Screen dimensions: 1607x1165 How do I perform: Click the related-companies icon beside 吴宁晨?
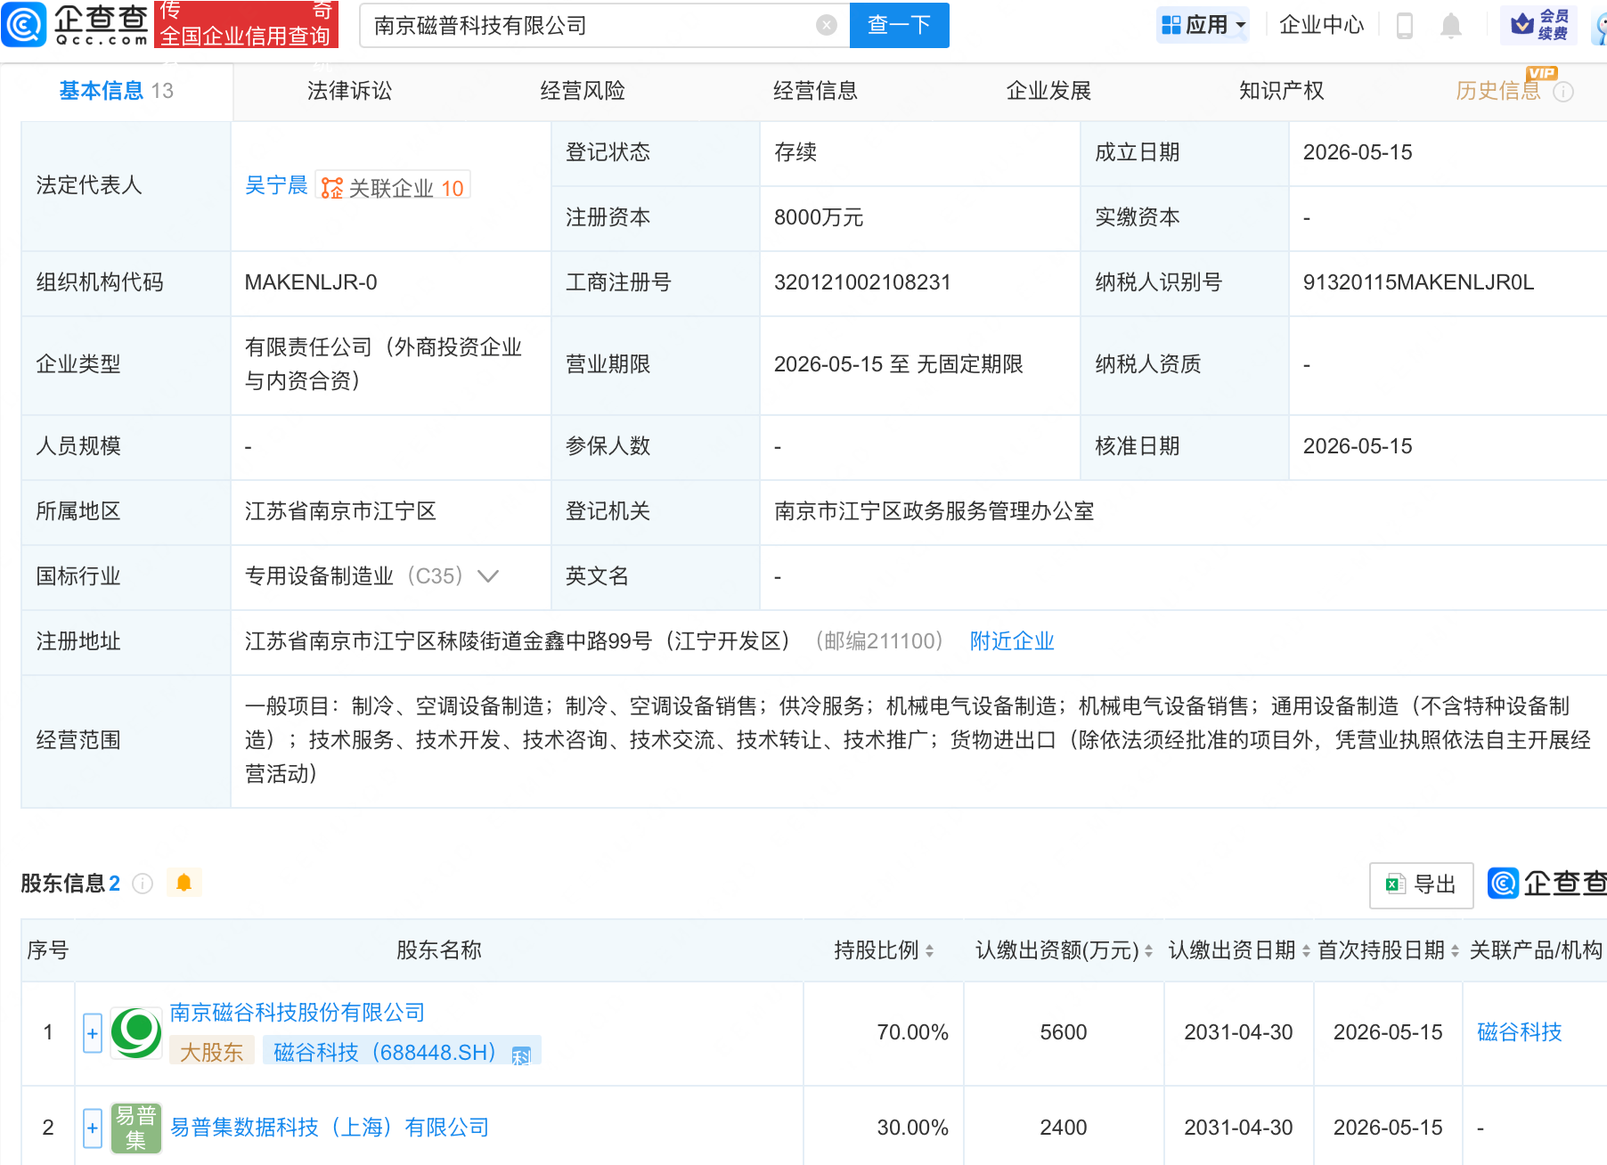(331, 188)
